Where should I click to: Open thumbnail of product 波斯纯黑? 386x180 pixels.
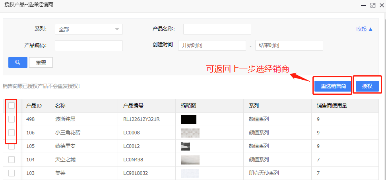188,119
